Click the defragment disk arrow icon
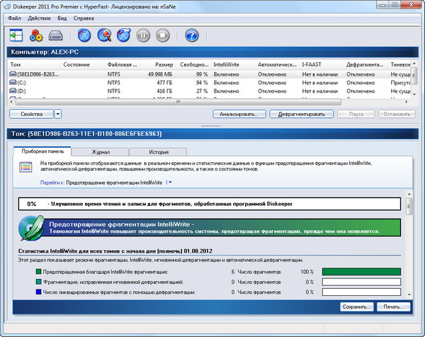 point(124,35)
